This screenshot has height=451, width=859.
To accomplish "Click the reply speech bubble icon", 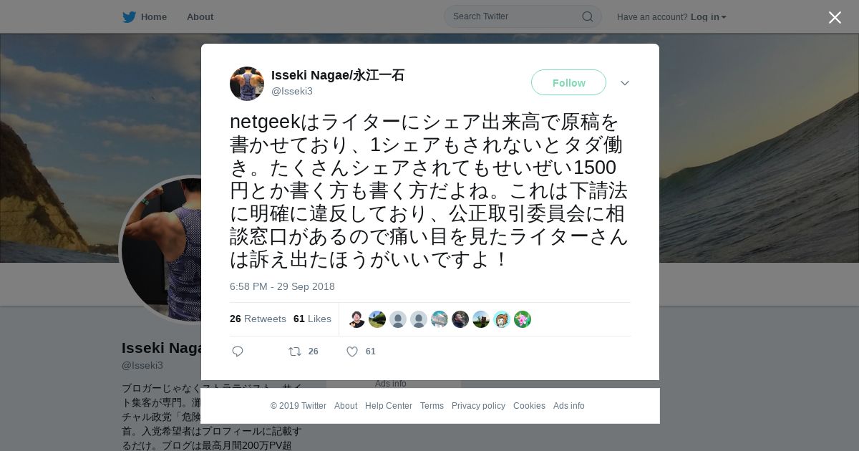I will click(x=238, y=351).
